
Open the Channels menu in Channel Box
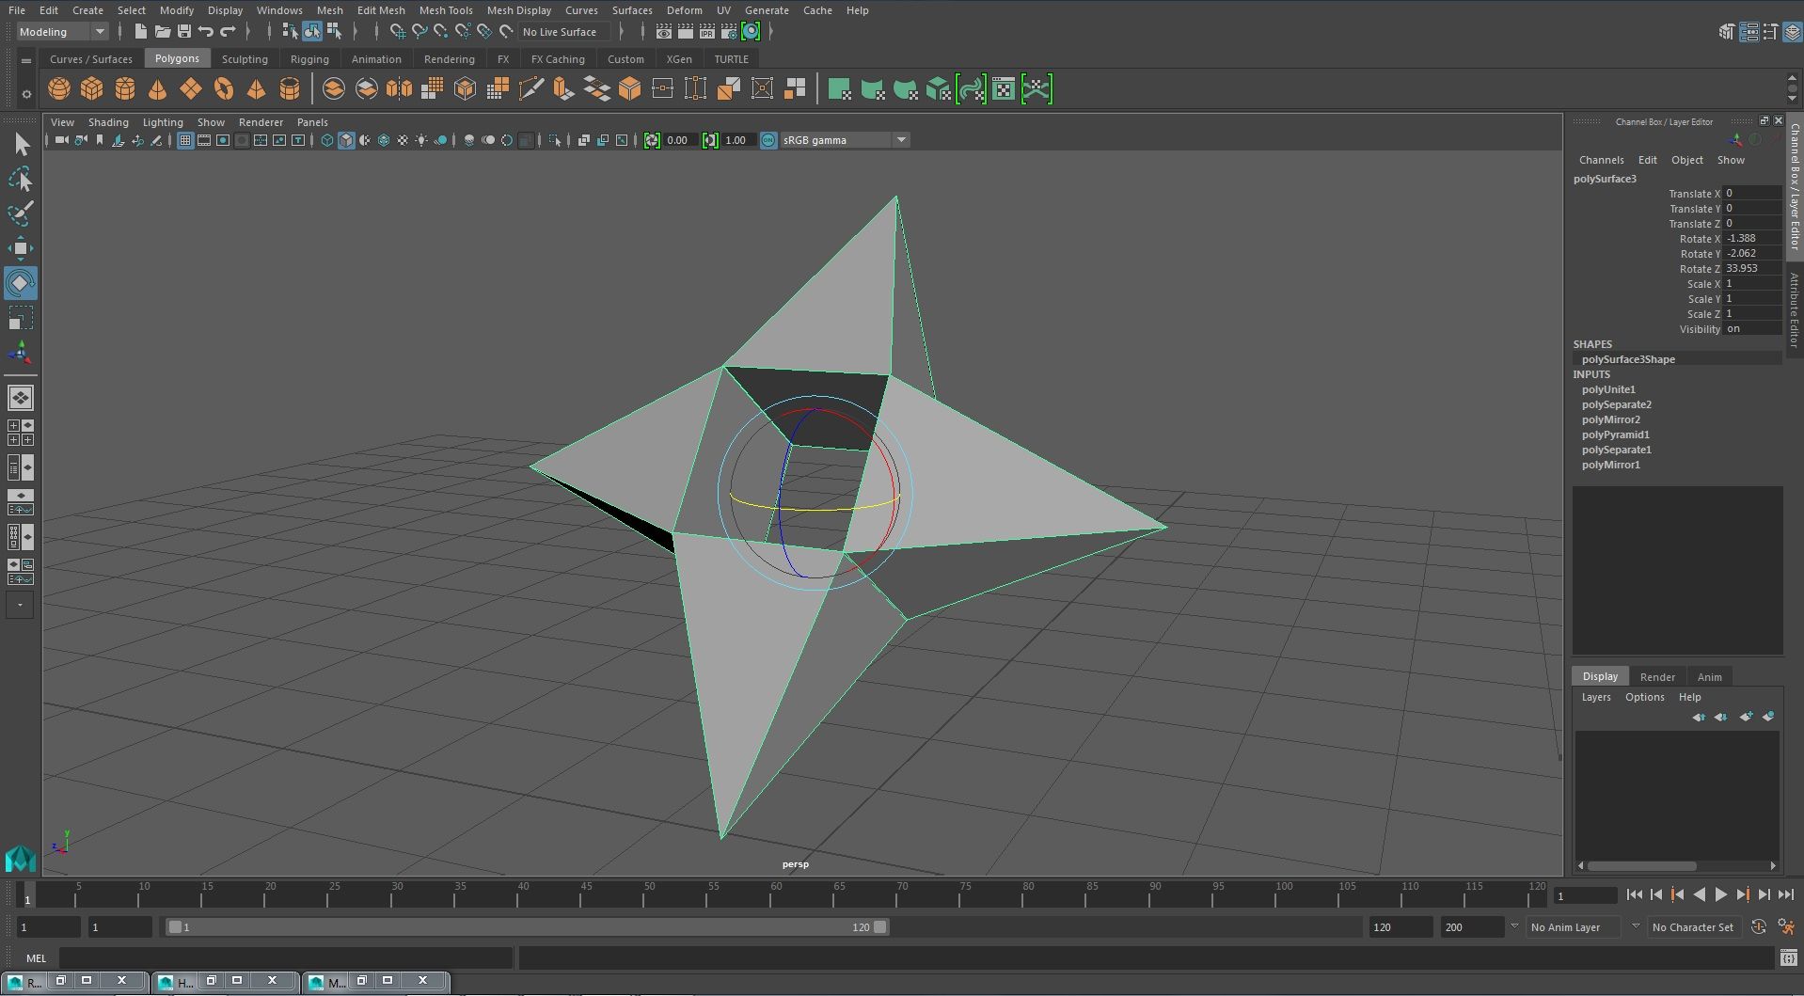click(1601, 160)
